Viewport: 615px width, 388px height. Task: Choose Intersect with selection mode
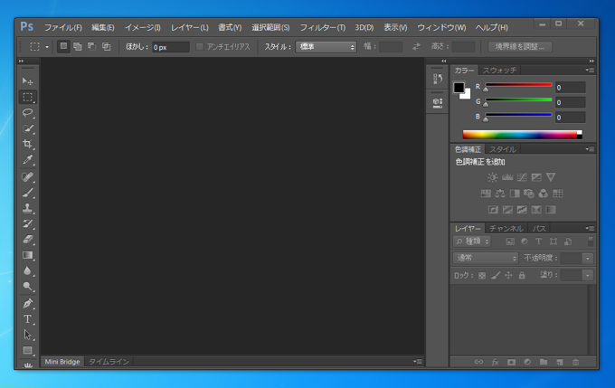(x=107, y=46)
